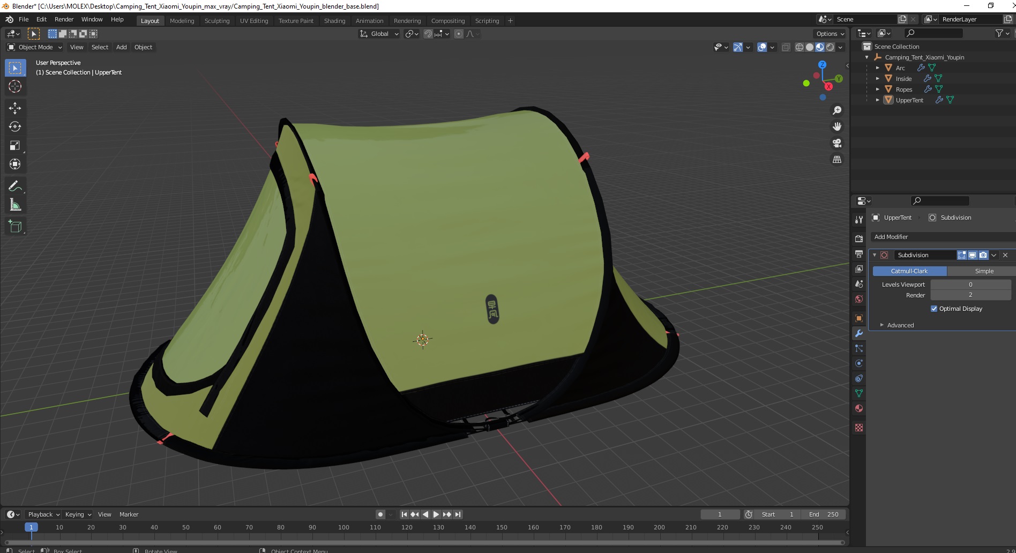This screenshot has height=553, width=1016.
Task: Open the Output properties tab
Action: pyautogui.click(x=859, y=253)
